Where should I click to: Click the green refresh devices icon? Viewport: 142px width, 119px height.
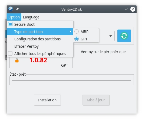[124, 36]
